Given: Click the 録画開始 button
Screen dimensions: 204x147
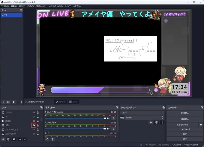Looking at the screenshot, I should [185, 119].
